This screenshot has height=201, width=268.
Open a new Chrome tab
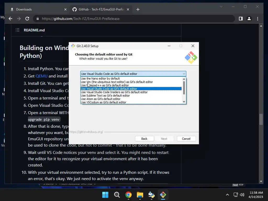click(x=138, y=9)
